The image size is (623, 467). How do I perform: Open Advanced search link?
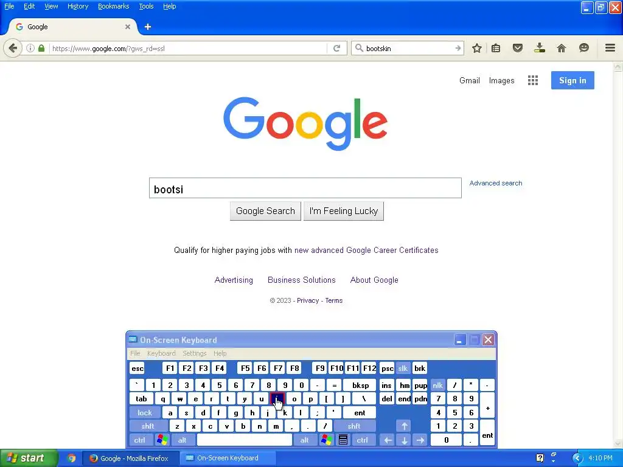pos(496,183)
